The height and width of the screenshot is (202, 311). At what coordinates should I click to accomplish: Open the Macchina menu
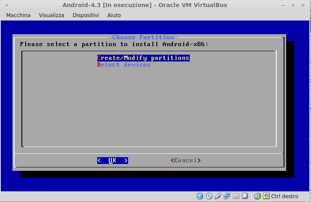click(x=18, y=15)
